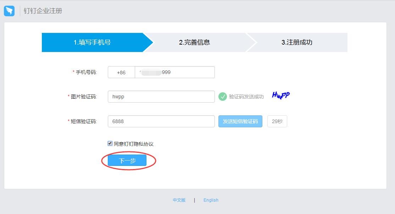Select step tab 1.填写手机号

click(92, 42)
